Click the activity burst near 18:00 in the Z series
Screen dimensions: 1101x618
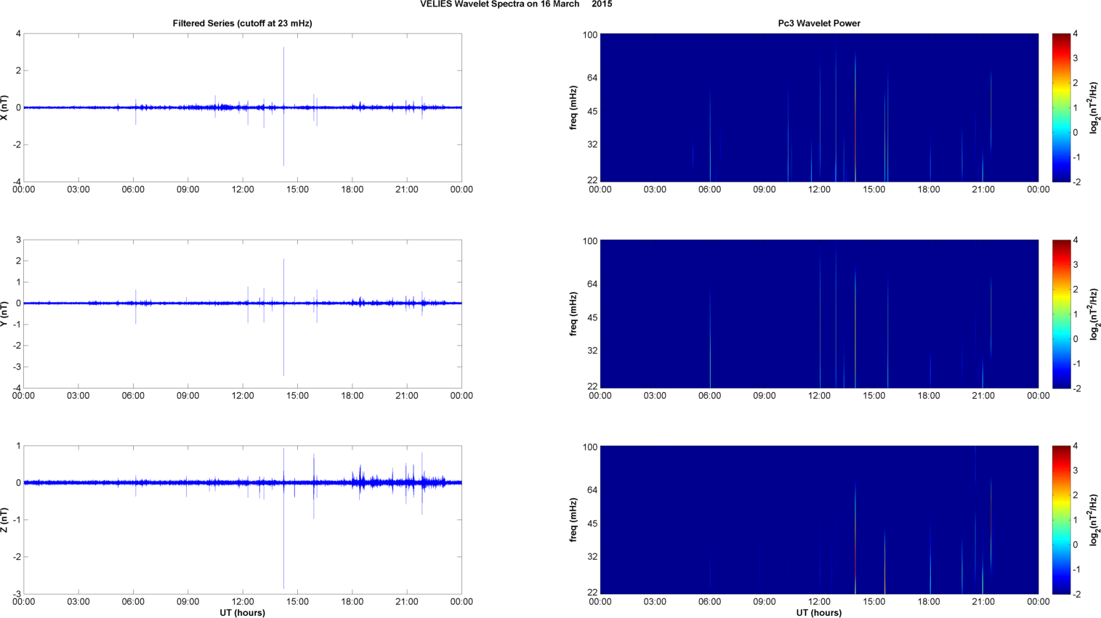tap(359, 481)
